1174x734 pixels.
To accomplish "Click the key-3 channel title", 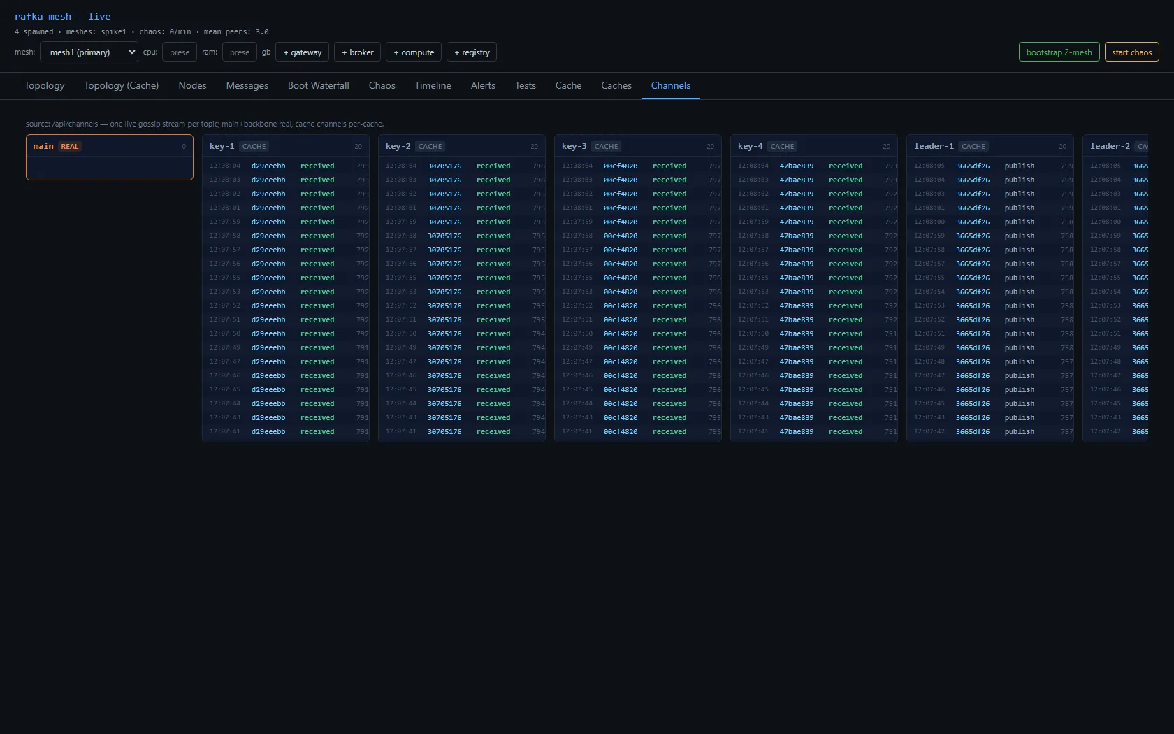I will [574, 146].
